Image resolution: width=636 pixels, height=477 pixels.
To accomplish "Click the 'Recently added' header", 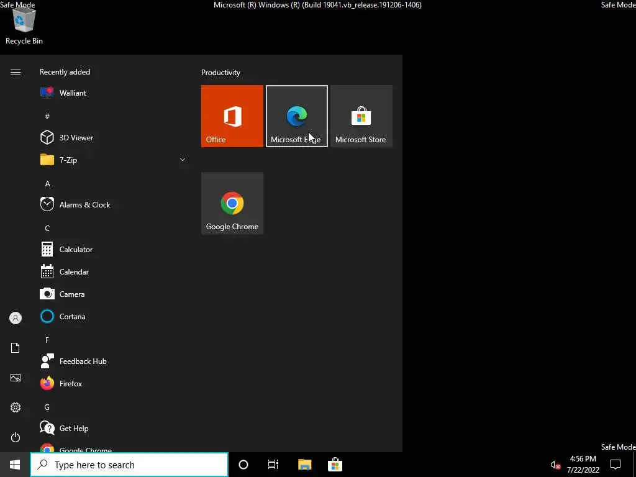I will pos(65,72).
